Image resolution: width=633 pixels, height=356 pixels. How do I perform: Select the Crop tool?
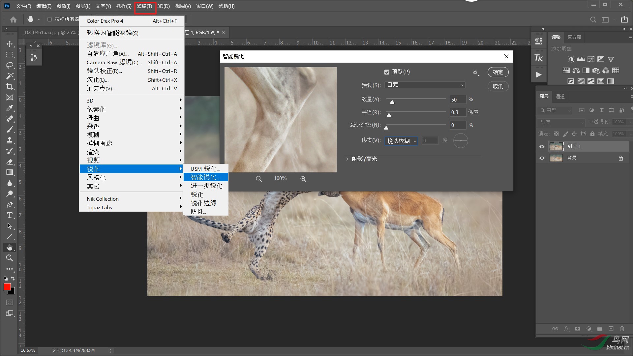coord(10,87)
